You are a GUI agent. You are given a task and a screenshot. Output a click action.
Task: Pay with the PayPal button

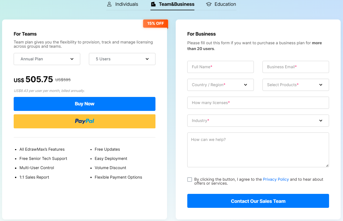click(84, 121)
